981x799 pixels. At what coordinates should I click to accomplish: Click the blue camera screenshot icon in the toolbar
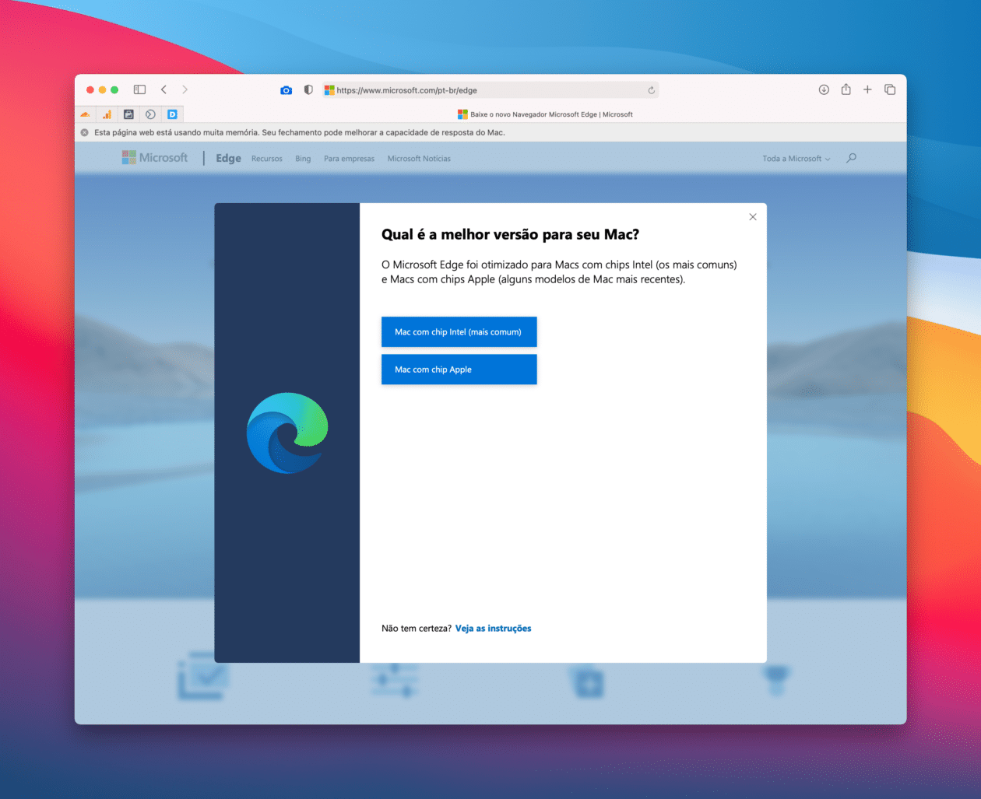point(286,89)
